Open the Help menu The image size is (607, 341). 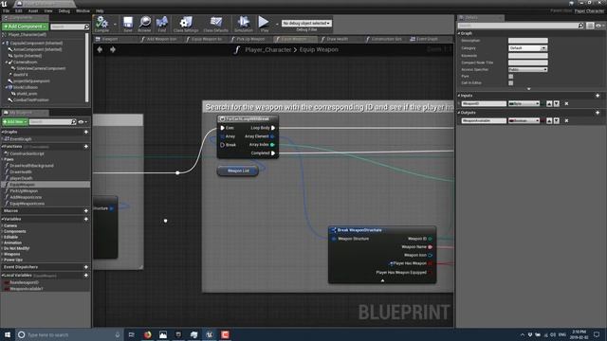(100, 10)
